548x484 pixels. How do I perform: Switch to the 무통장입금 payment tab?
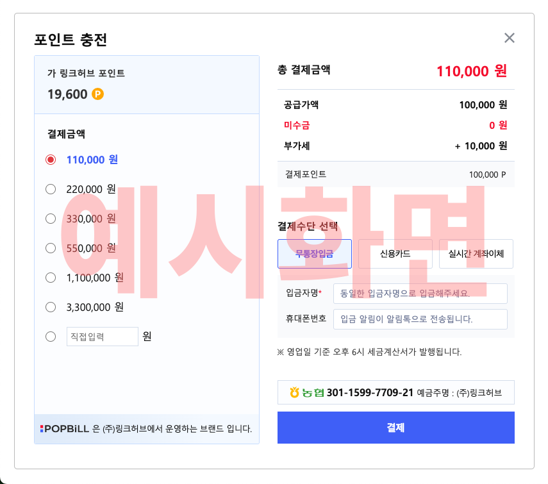coord(315,254)
